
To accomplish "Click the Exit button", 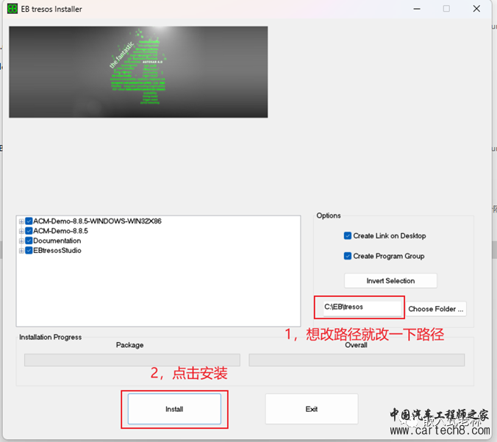I will (312, 409).
